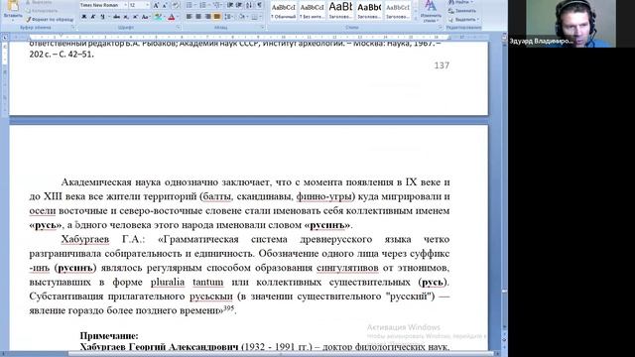The height and width of the screenshot is (357, 635).
Task: Apply text highlight color
Action: [x=158, y=17]
